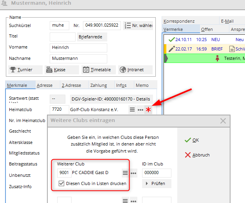Screen dimensions: 245x203
Task: Open the Intranet globe button
Action: [135, 70]
